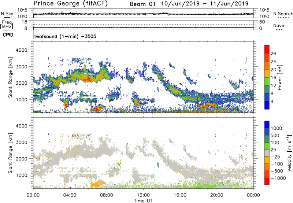Click the date range "10/Jun/2019 – 11/Jun/2019"
The height and width of the screenshot is (203, 293).
click(x=205, y=4)
